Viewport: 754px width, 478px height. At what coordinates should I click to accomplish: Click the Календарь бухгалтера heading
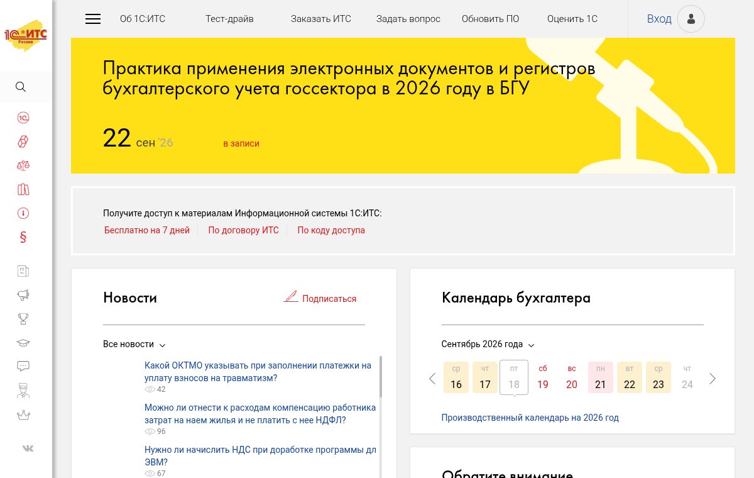[516, 298]
